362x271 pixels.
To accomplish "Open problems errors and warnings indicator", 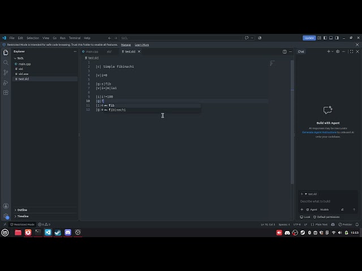I will (x=44, y=225).
